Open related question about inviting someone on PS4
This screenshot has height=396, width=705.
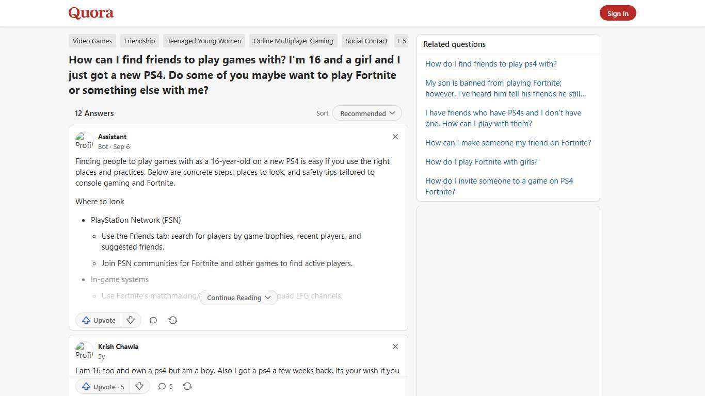(x=499, y=186)
